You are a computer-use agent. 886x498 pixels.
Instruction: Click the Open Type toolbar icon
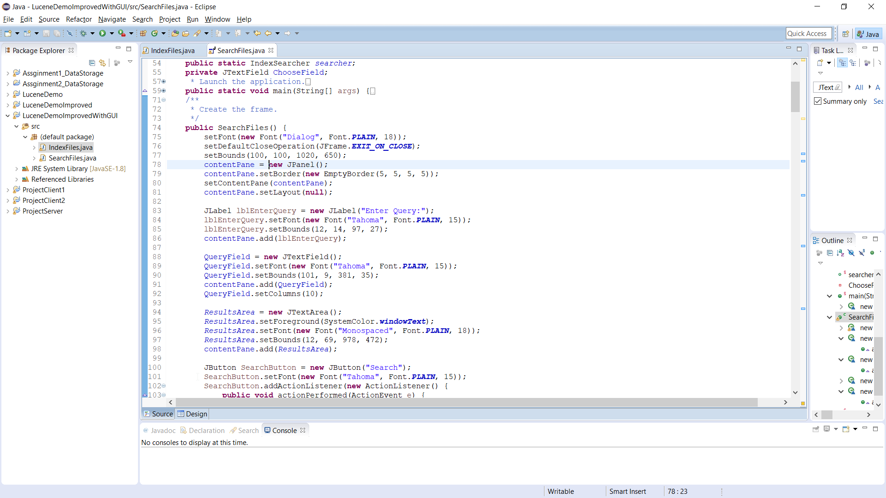(175, 33)
